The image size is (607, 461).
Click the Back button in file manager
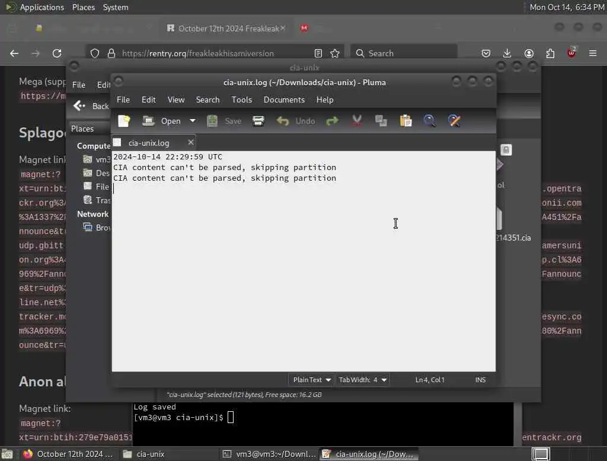91,106
